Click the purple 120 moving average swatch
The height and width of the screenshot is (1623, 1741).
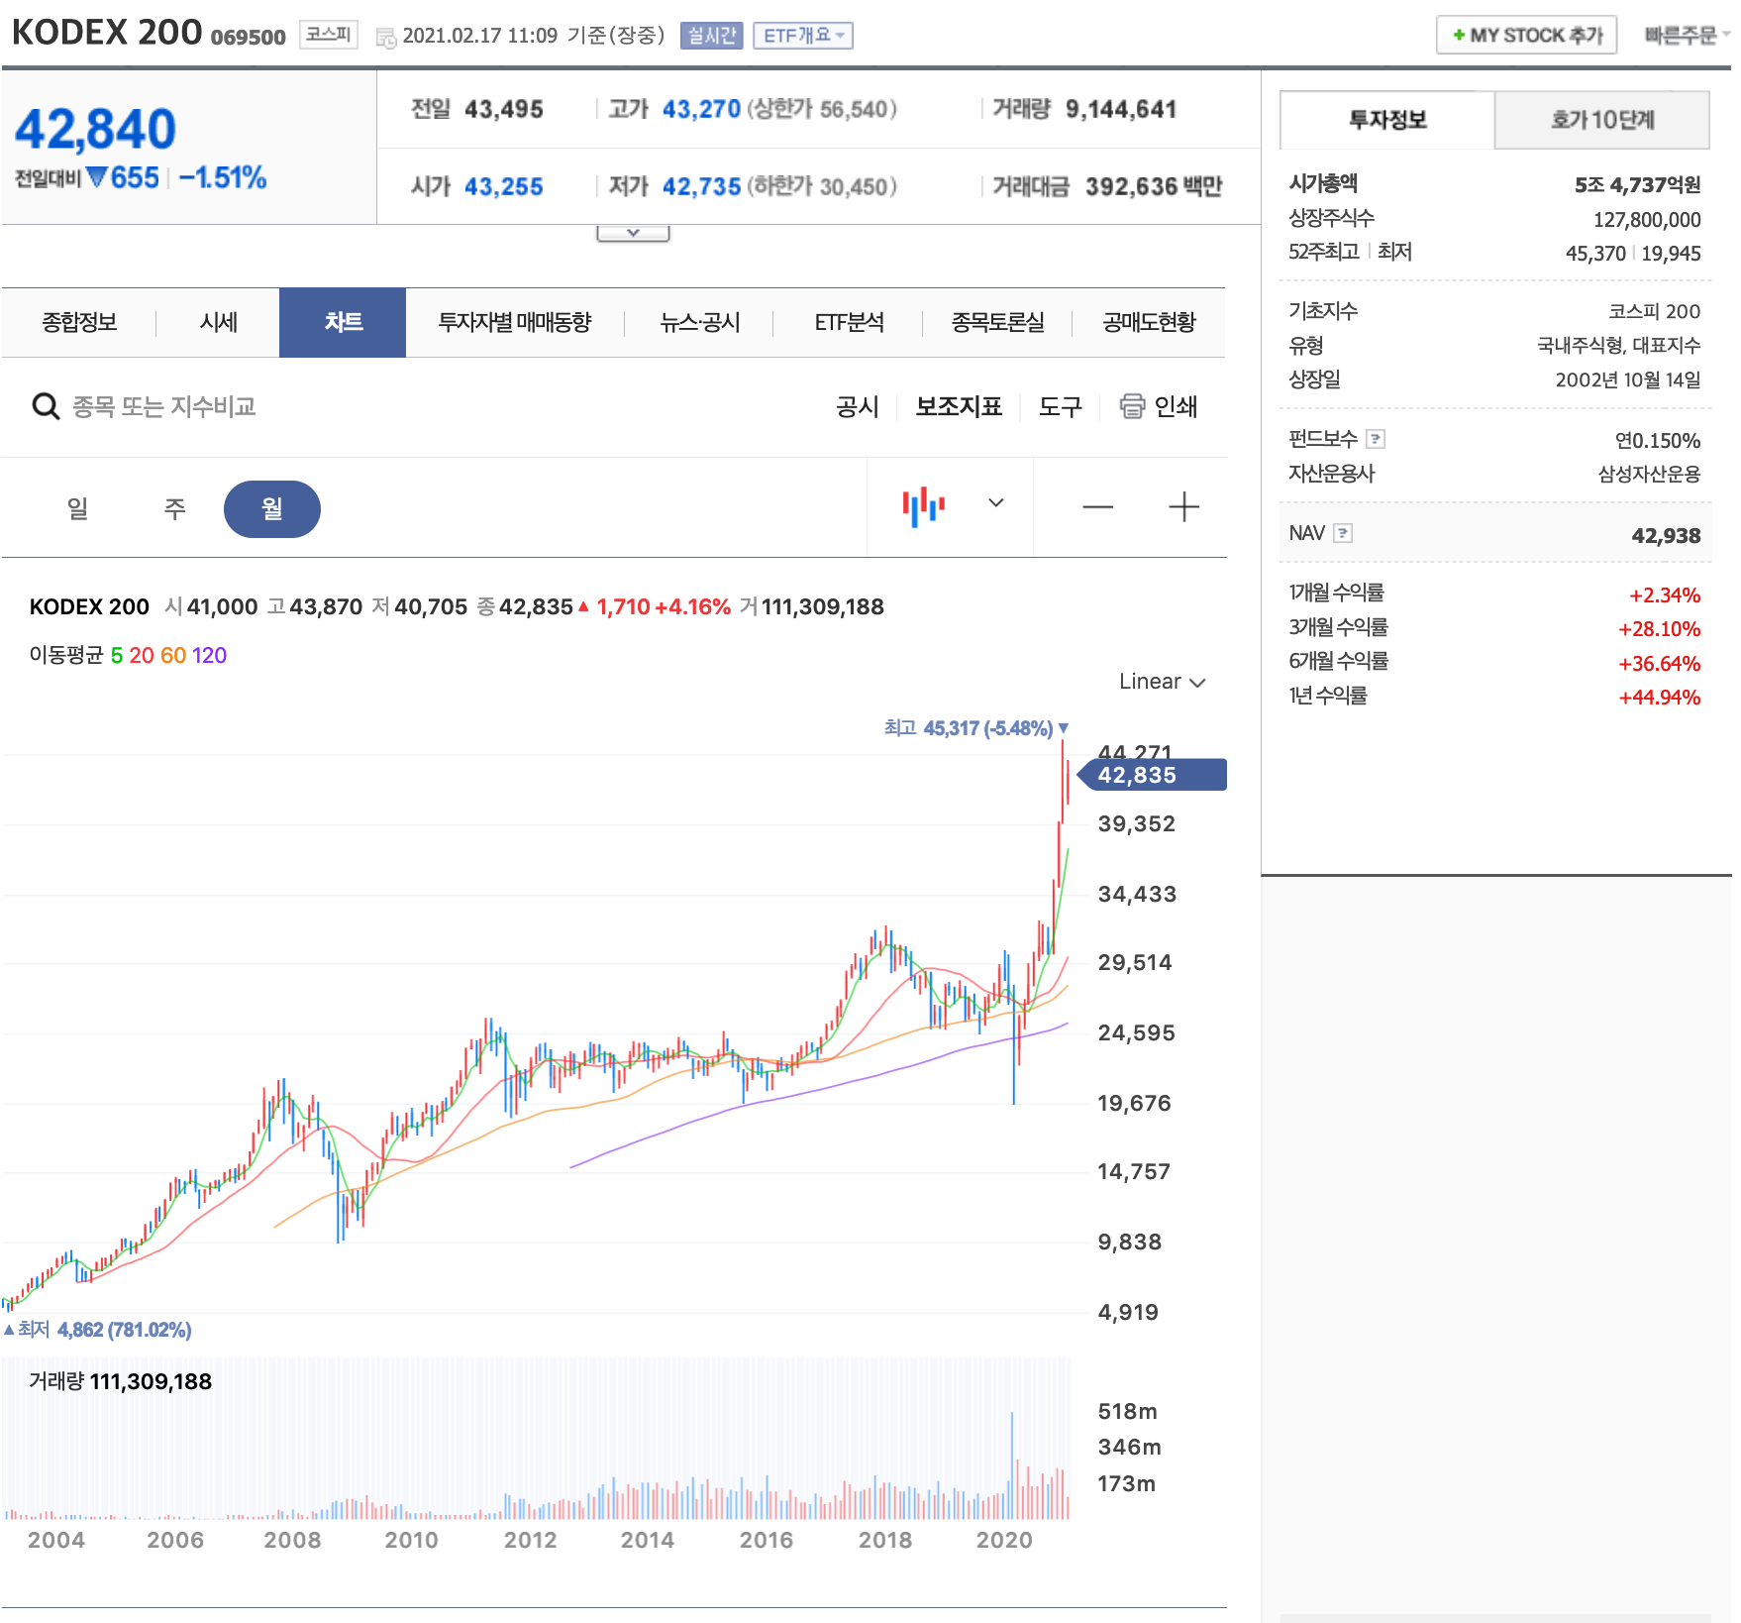click(209, 655)
